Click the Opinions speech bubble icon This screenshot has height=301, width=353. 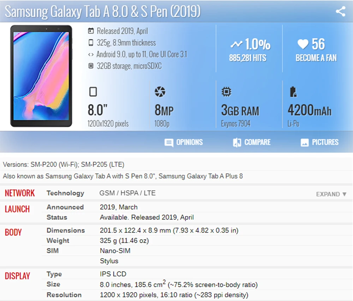pyautogui.click(x=169, y=143)
